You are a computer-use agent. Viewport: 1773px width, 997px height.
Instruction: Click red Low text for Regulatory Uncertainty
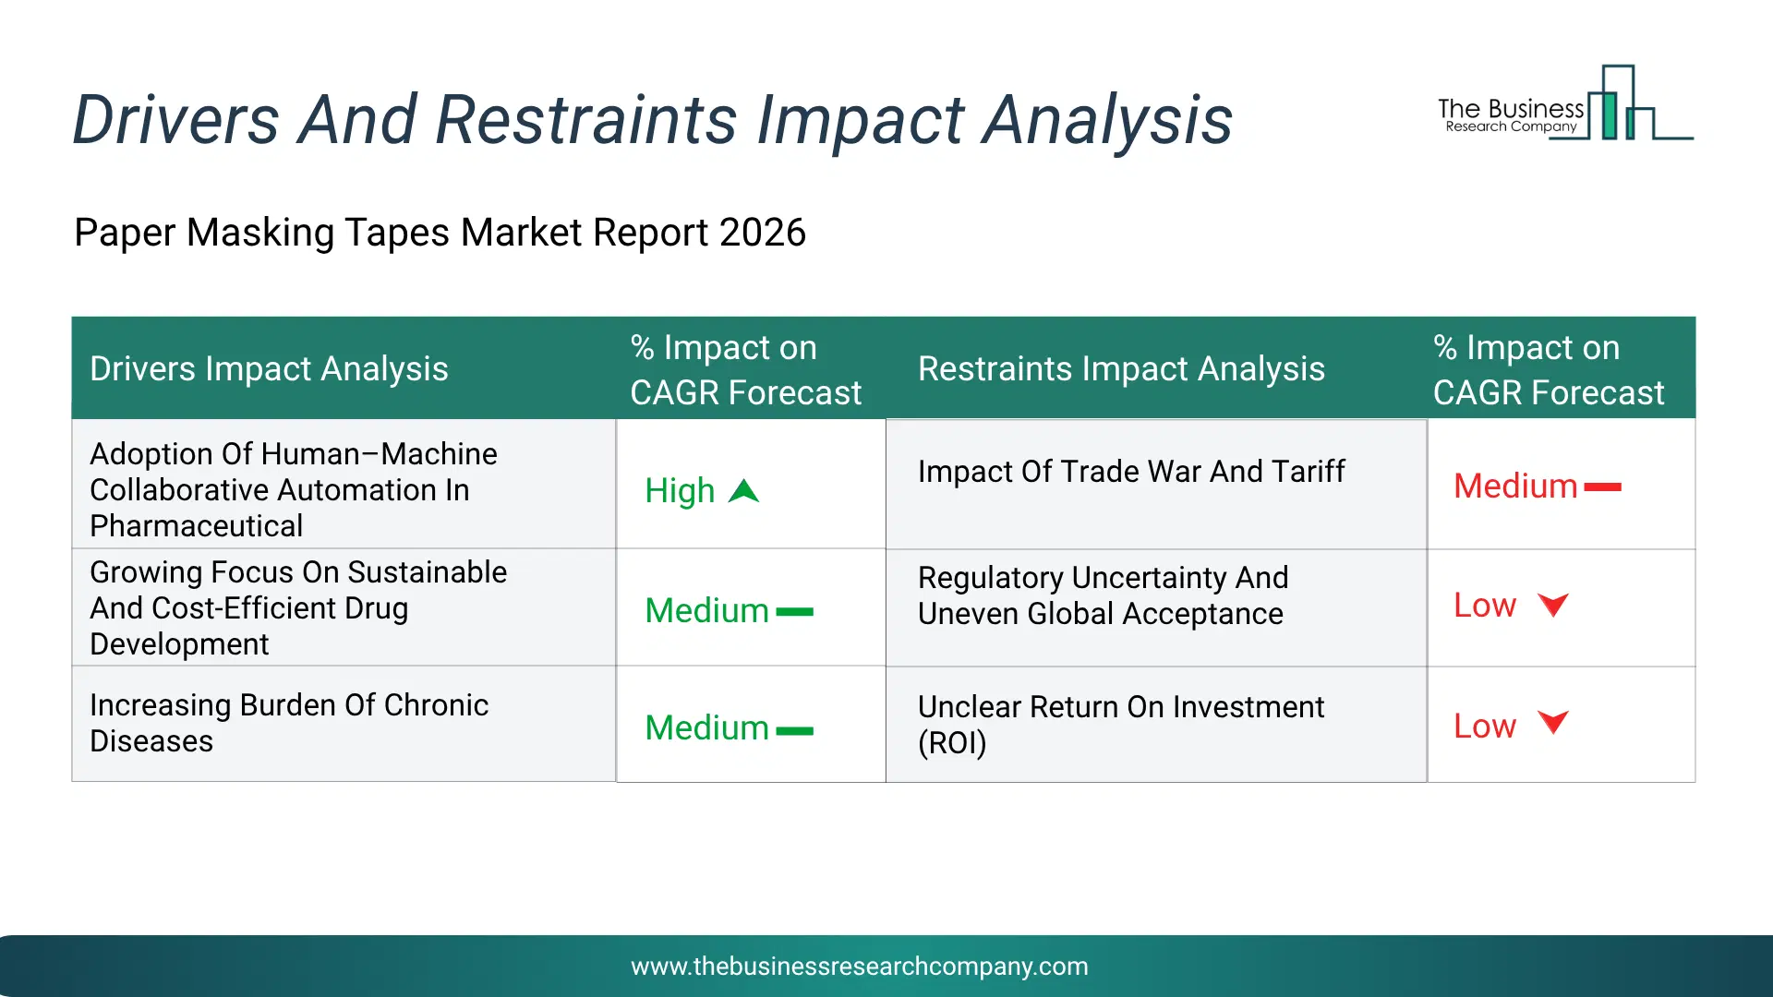pyautogui.click(x=1485, y=605)
